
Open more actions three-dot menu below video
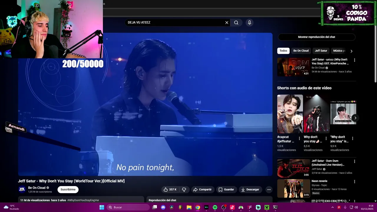point(269,190)
